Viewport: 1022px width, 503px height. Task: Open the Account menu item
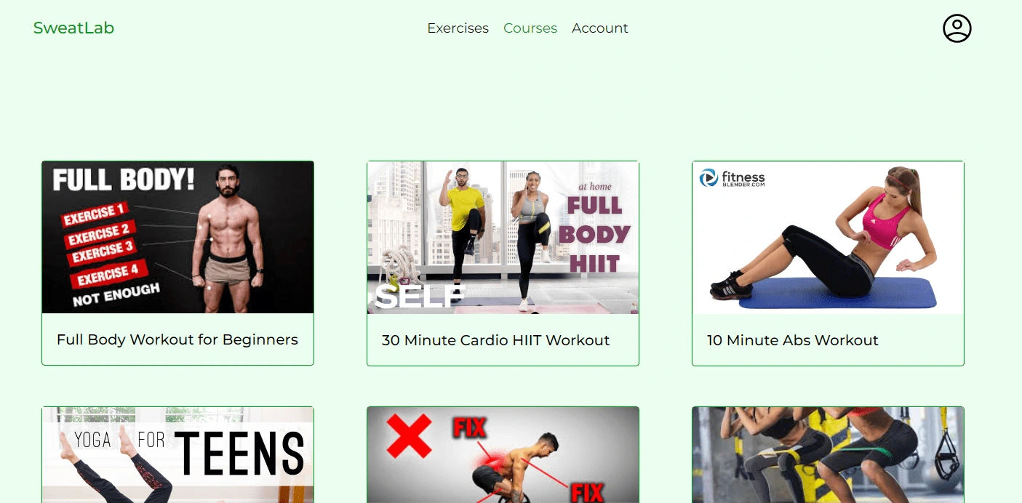[600, 28]
